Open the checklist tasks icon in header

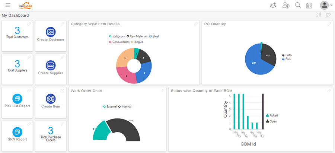pyautogui.click(x=309, y=6)
